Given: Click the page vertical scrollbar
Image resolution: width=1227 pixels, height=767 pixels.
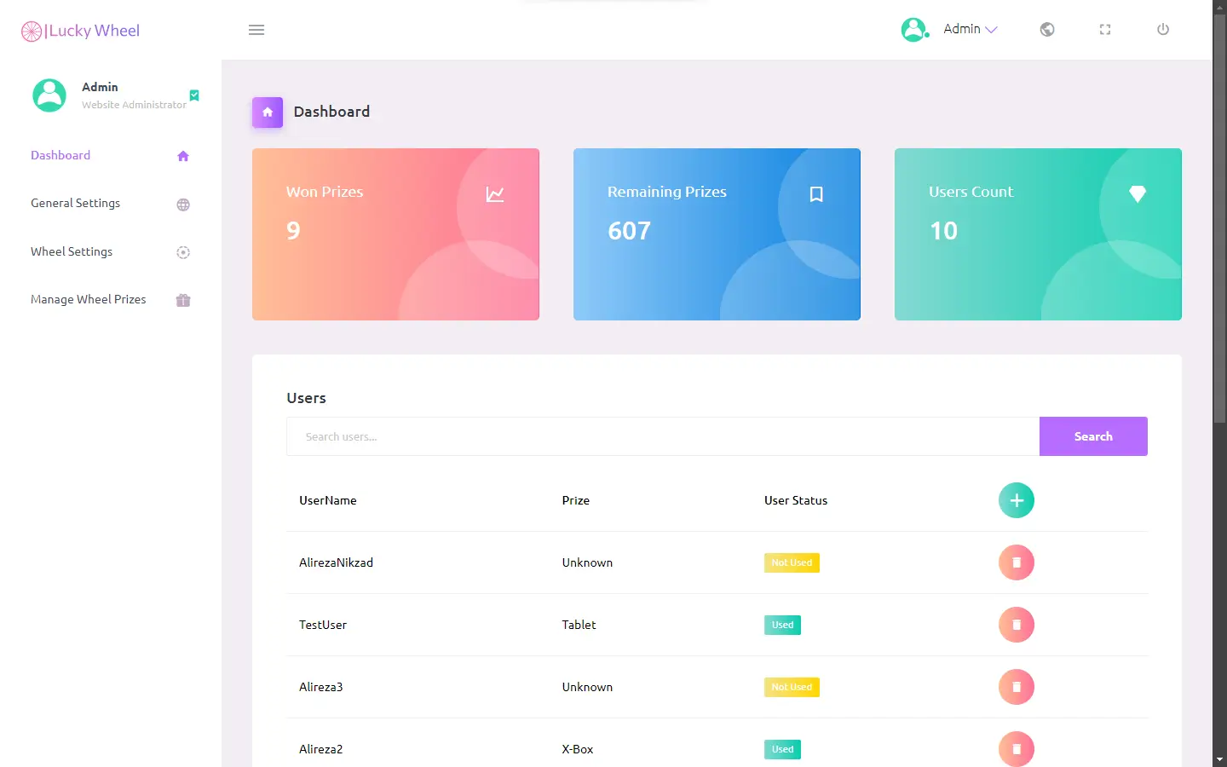Looking at the screenshot, I should tap(1219, 383).
